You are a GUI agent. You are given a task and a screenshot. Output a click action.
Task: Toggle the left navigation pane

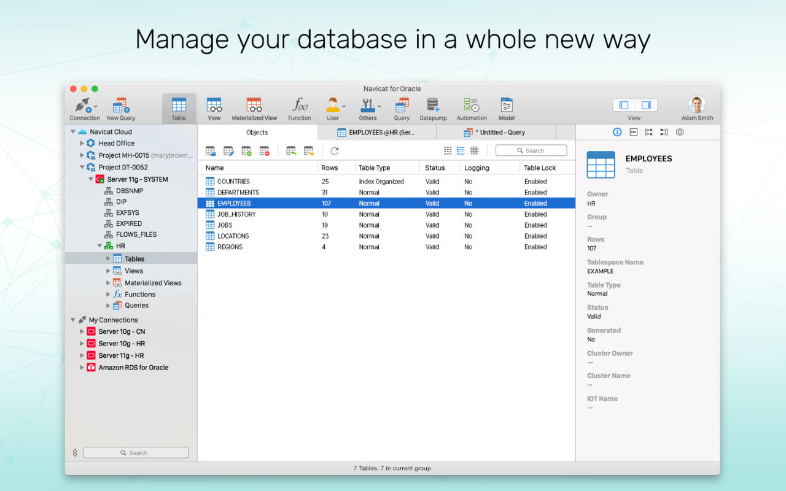624,106
